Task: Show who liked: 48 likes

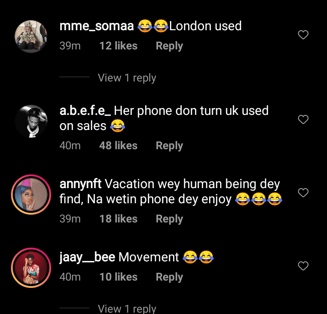Action: [x=118, y=146]
